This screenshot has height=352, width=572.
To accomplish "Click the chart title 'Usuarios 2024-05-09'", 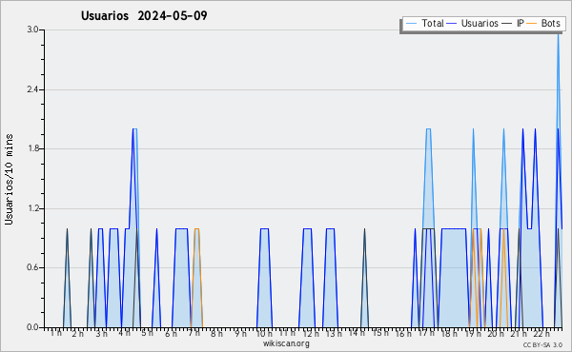I will click(x=144, y=15).
